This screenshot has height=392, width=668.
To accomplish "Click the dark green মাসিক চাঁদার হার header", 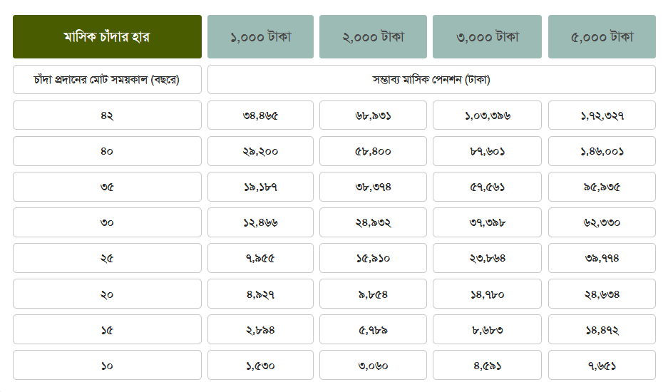I will (107, 36).
